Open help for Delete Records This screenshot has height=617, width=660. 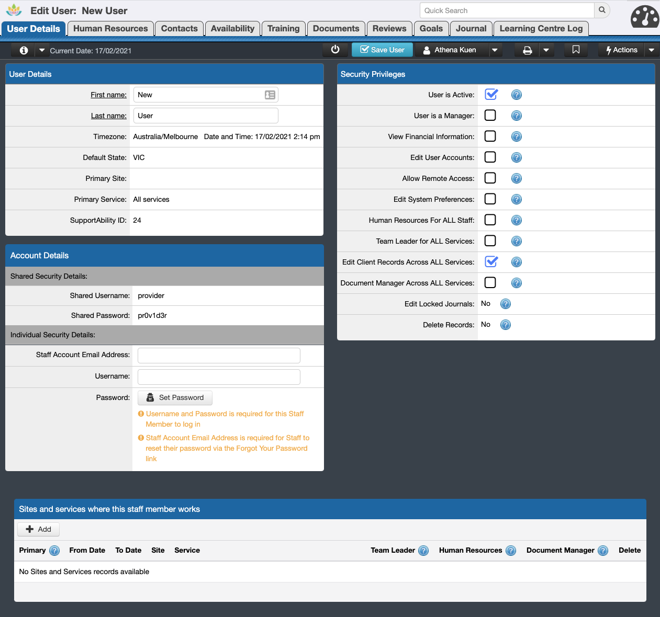(506, 325)
